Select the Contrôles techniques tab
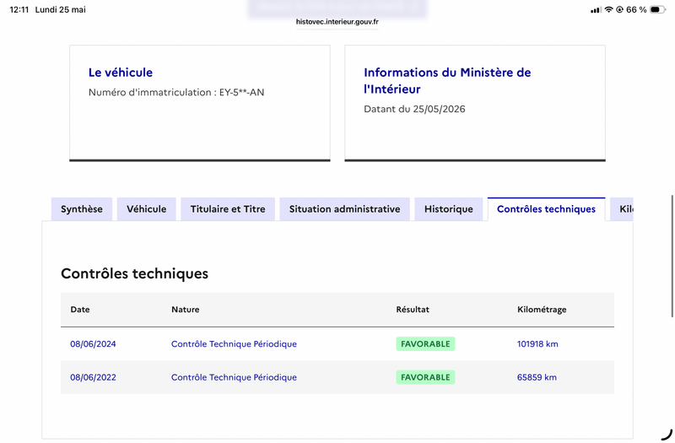Image resolution: width=675 pixels, height=443 pixels. tap(546, 209)
